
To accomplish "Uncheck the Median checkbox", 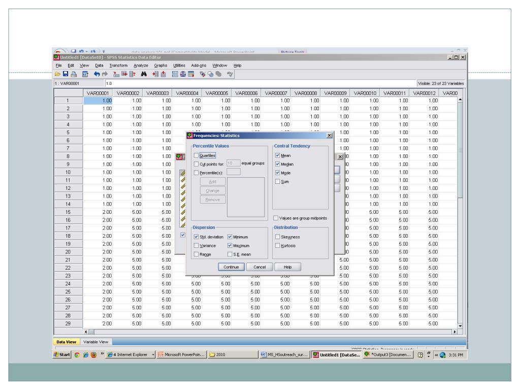I will [278, 164].
